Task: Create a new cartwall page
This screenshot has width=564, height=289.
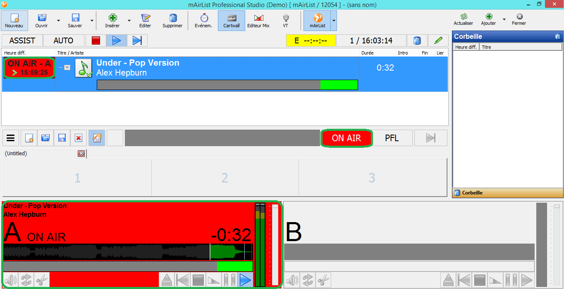Action: click(x=29, y=138)
